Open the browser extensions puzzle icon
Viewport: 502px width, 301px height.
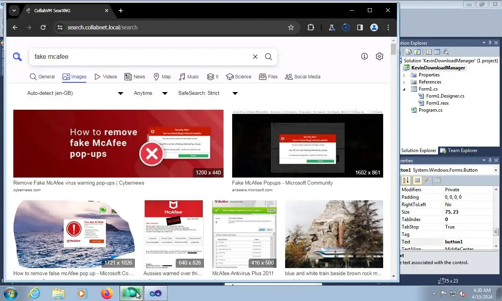pyautogui.click(x=311, y=27)
